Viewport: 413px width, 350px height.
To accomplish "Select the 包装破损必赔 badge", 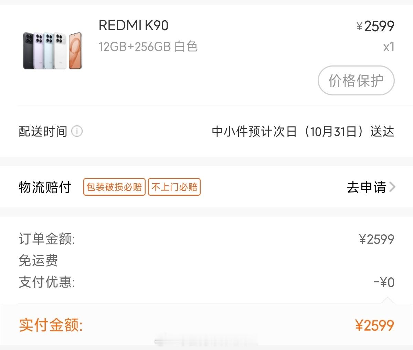I will click(x=114, y=187).
